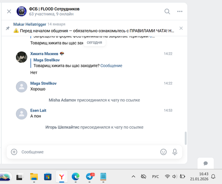The width and height of the screenshot is (222, 184).
Task: Open Task View from the taskbar
Action: pos(20,176)
